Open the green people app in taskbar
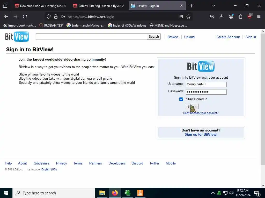Screen dimensions: 265x198 pos(127,193)
